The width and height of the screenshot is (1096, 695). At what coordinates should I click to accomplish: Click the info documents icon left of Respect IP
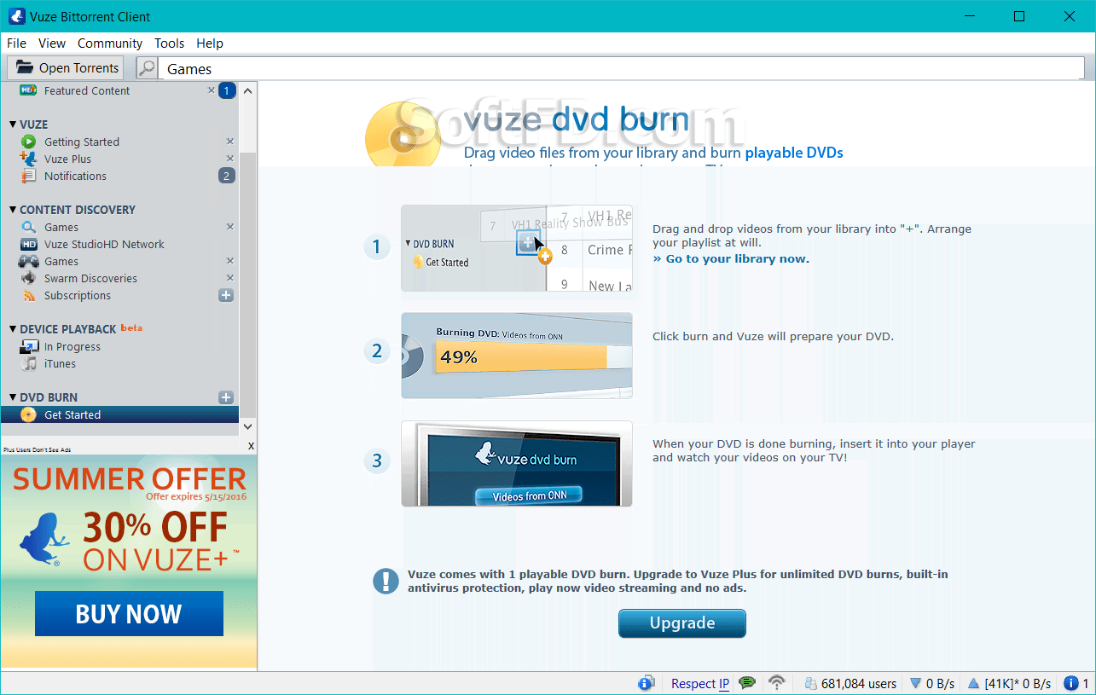click(x=646, y=683)
